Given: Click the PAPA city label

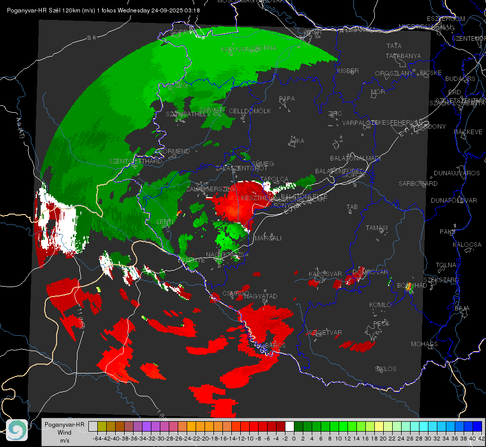Looking at the screenshot, I should click(287, 99).
